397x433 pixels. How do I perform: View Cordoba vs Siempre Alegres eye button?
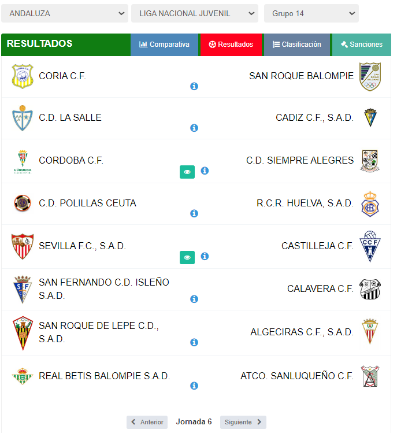pos(187,172)
